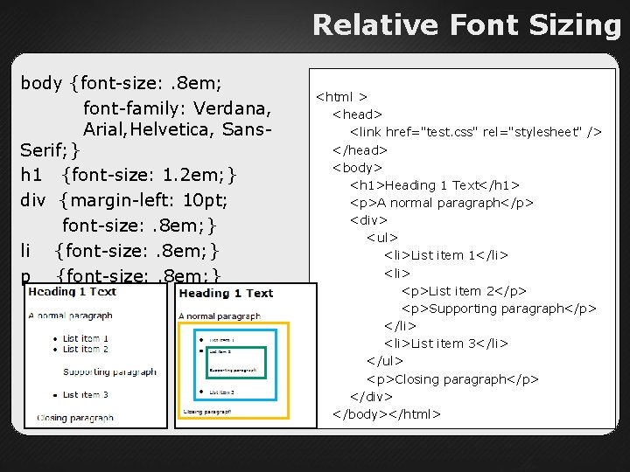630x472 pixels.
Task: Select the CSS line body {font-size: .8em;
Action: coord(121,83)
